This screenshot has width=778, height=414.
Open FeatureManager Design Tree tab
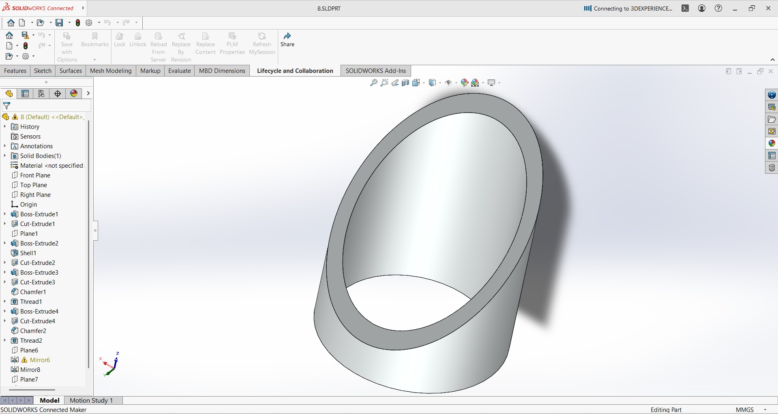click(9, 94)
